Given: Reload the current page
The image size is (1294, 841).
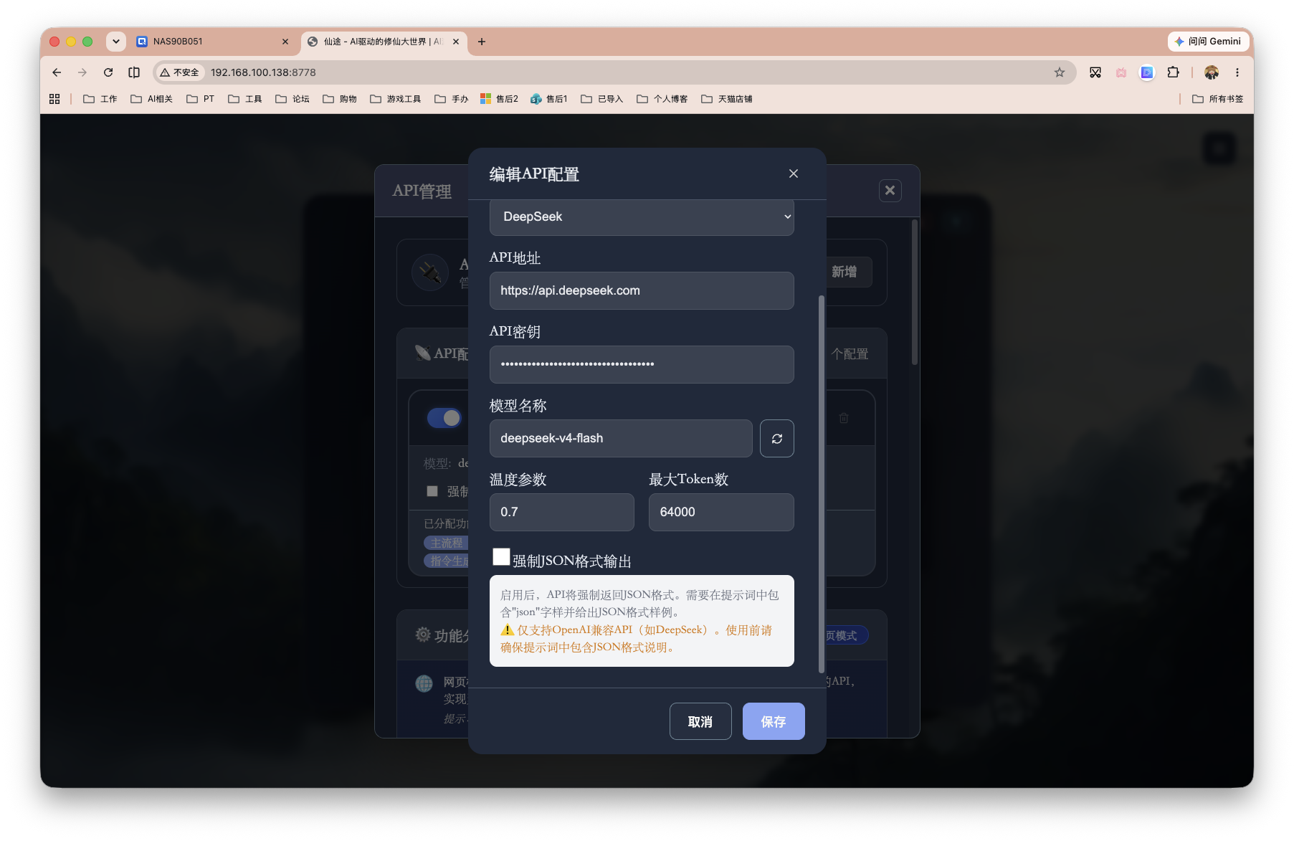Looking at the screenshot, I should point(108,72).
